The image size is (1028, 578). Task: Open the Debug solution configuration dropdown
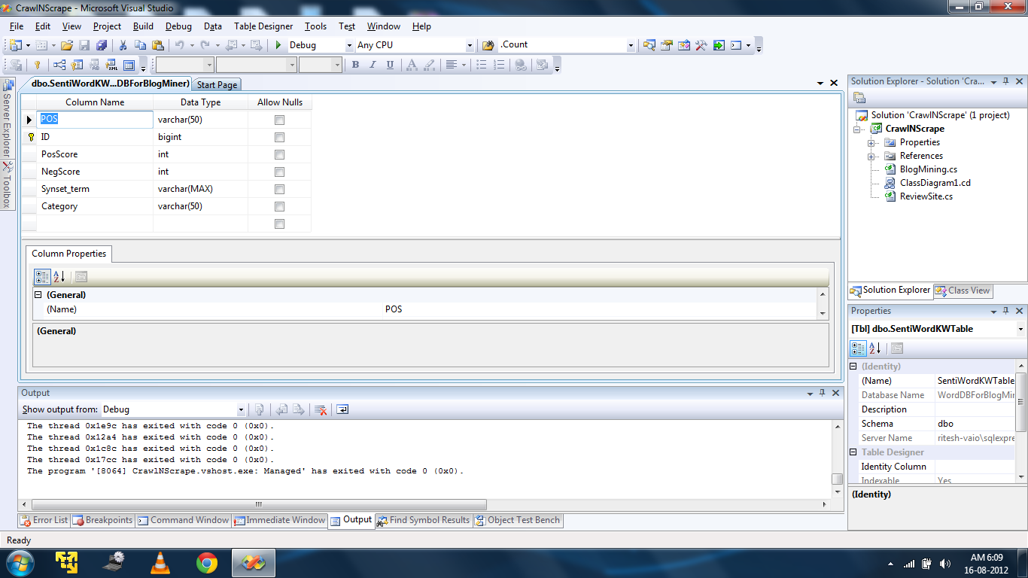[349, 45]
